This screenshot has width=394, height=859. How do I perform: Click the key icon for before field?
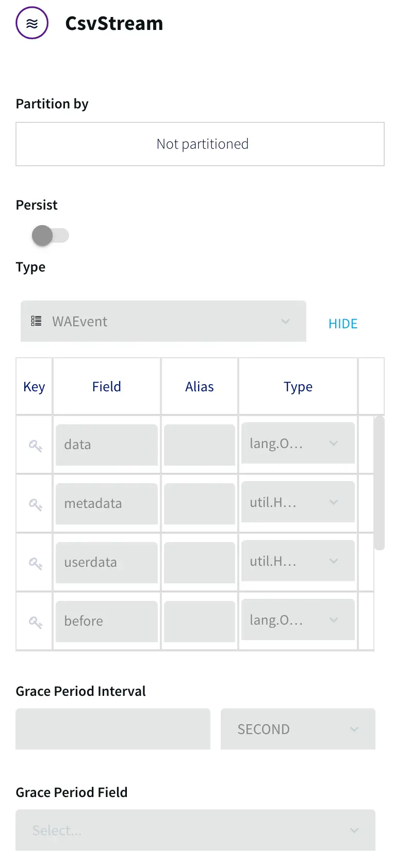point(35,622)
